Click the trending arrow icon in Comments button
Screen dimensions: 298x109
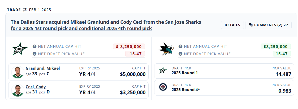point(286,25)
